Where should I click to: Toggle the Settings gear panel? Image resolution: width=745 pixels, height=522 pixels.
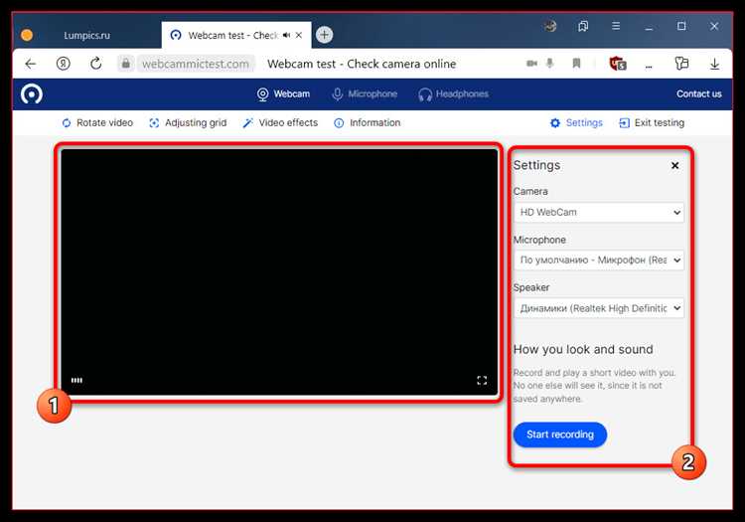[x=576, y=122]
